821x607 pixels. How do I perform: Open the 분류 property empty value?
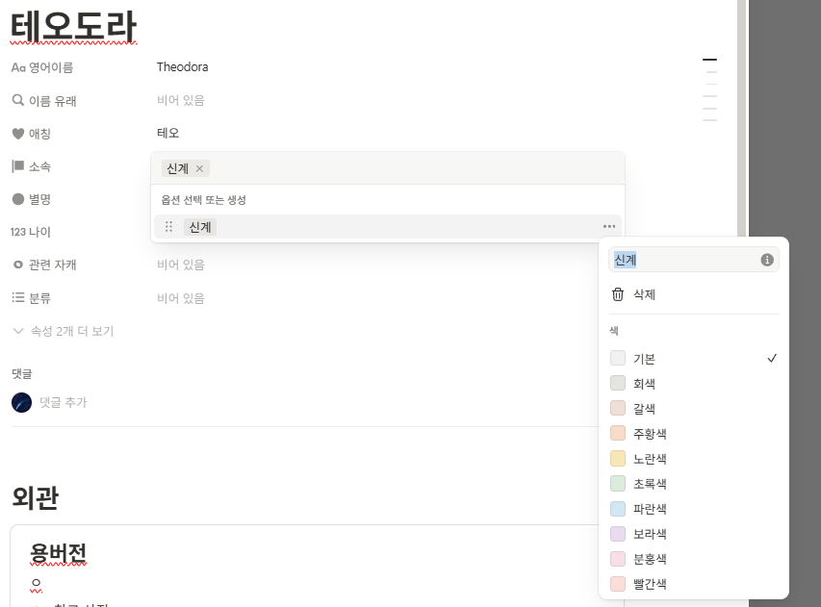coord(181,298)
